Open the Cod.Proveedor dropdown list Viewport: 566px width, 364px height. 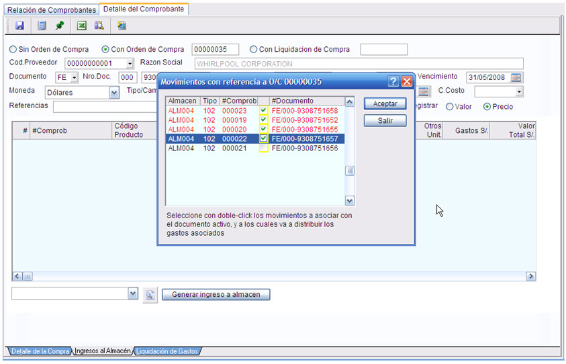(x=130, y=64)
